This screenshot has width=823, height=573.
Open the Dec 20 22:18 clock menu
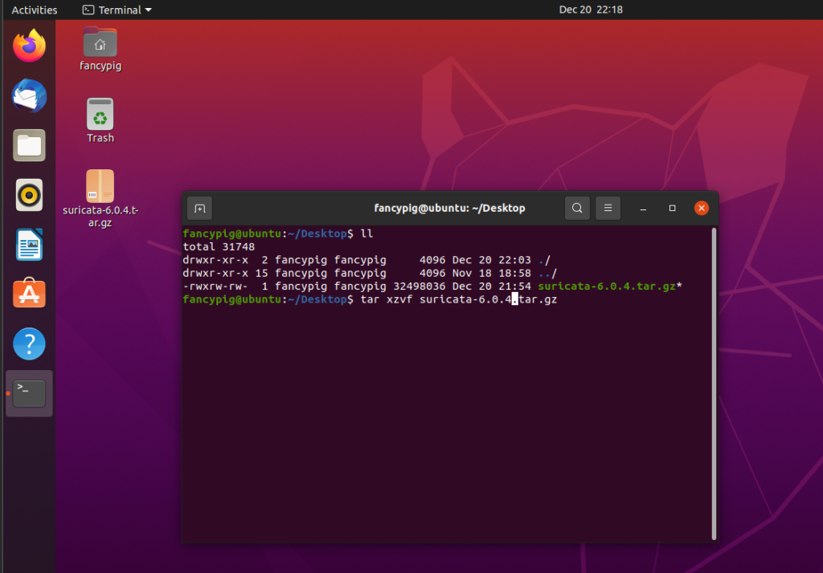591,10
